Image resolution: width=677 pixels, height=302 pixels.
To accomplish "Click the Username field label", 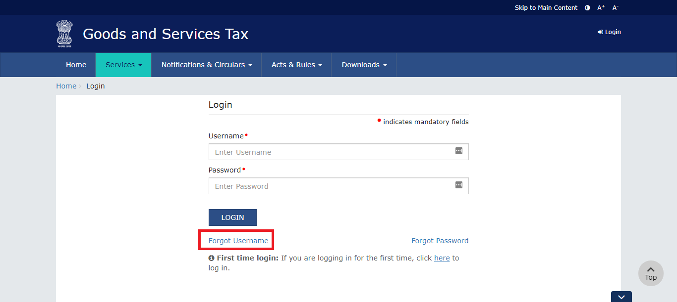I will pos(226,136).
